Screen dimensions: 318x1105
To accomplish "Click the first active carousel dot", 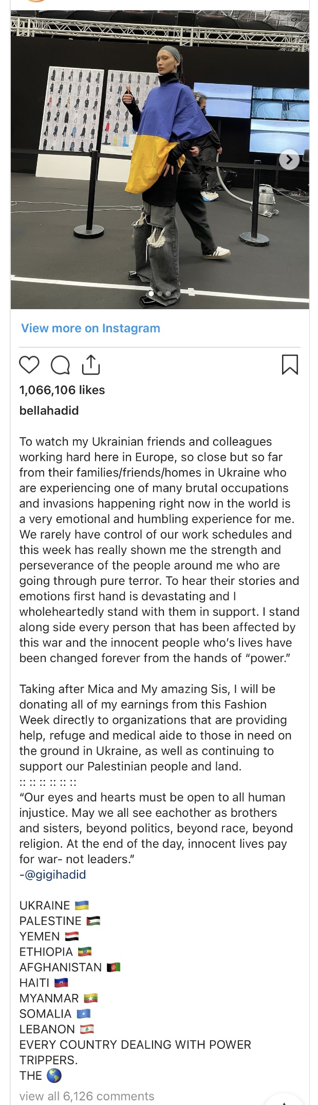I will click(151, 294).
